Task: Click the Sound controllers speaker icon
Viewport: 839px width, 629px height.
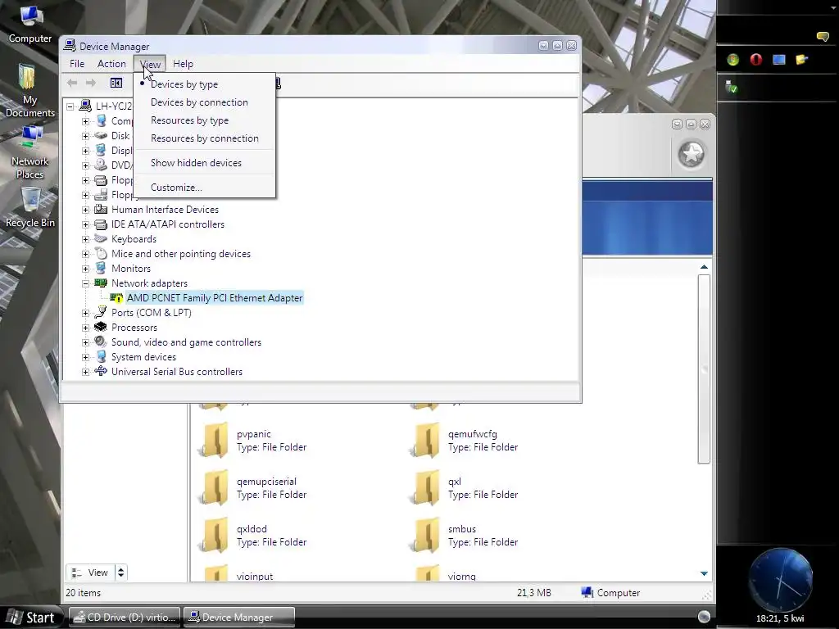Action: tap(101, 342)
